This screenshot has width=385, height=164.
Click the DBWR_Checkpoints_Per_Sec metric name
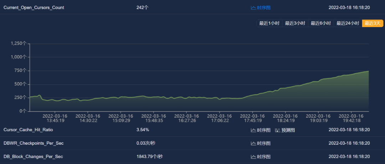34,143
